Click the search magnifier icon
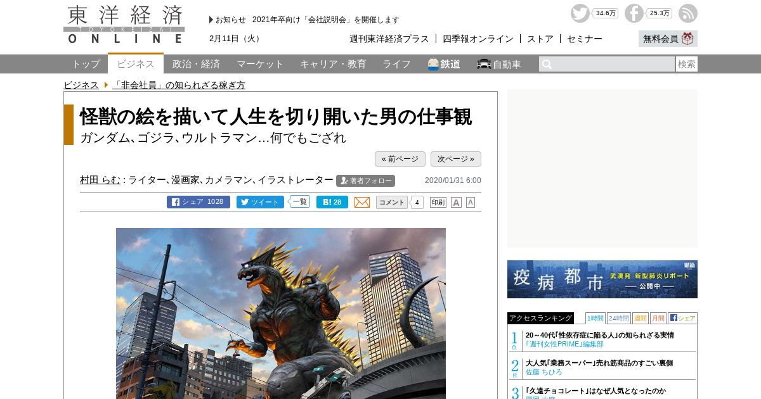 [547, 64]
